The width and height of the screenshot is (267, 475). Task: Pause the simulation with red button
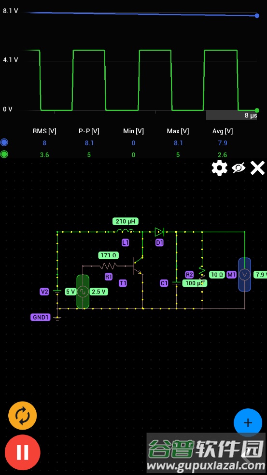tap(22, 452)
